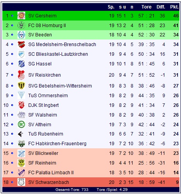Select the TuS Rubenheim black bird logo

click(21, 134)
